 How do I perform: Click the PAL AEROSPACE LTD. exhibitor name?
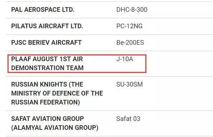tap(43, 10)
